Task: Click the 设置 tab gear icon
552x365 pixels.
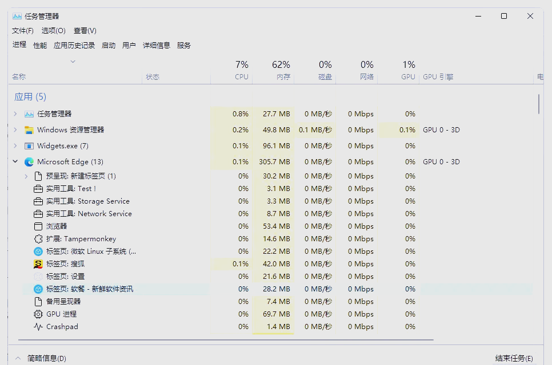Action: point(38,277)
